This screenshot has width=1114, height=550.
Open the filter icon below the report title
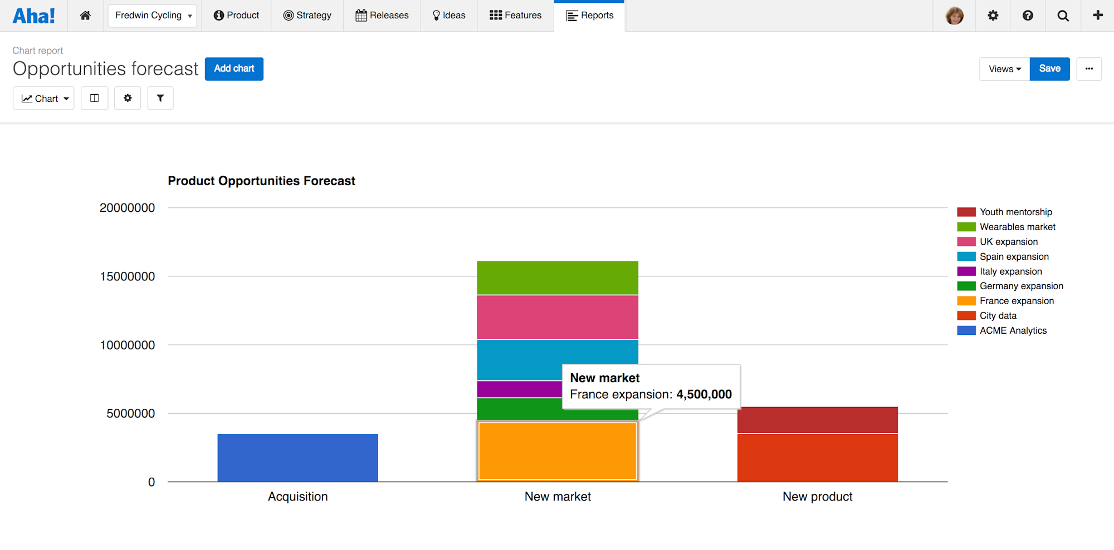click(x=160, y=98)
